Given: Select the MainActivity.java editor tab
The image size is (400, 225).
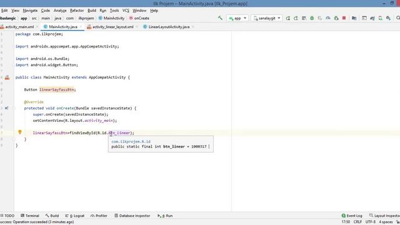Looking at the screenshot, I should [63, 27].
